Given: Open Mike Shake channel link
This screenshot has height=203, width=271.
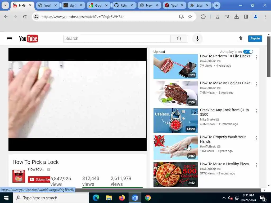Looking at the screenshot, I should [207, 119].
